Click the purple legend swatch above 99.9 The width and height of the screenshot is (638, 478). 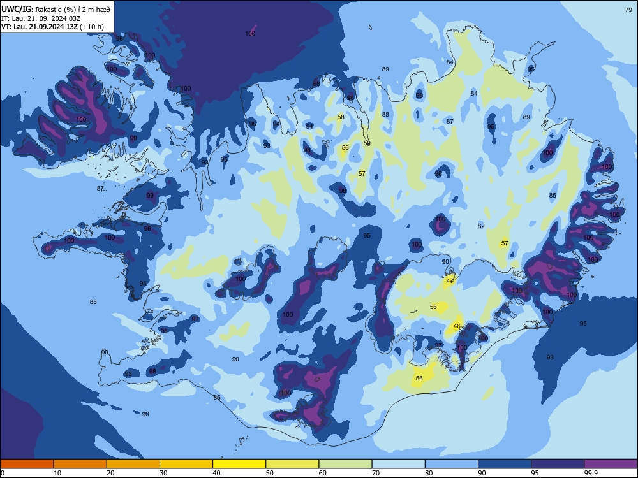coord(611,464)
